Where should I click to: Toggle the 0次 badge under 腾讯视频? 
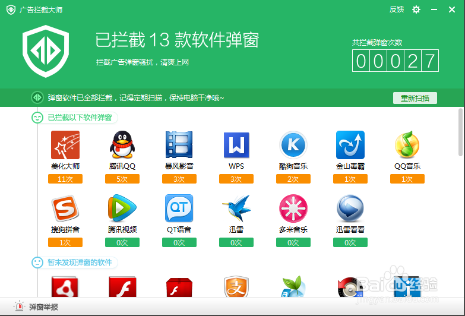point(122,242)
